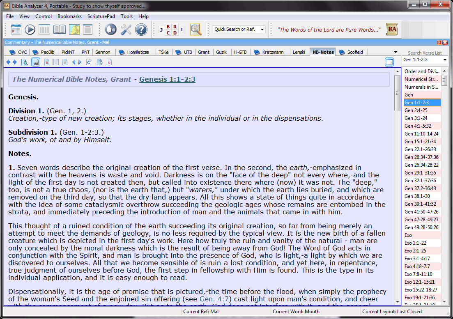This screenshot has width=453, height=319.
Task: Click the round play button in toolbar
Action: pos(30,30)
